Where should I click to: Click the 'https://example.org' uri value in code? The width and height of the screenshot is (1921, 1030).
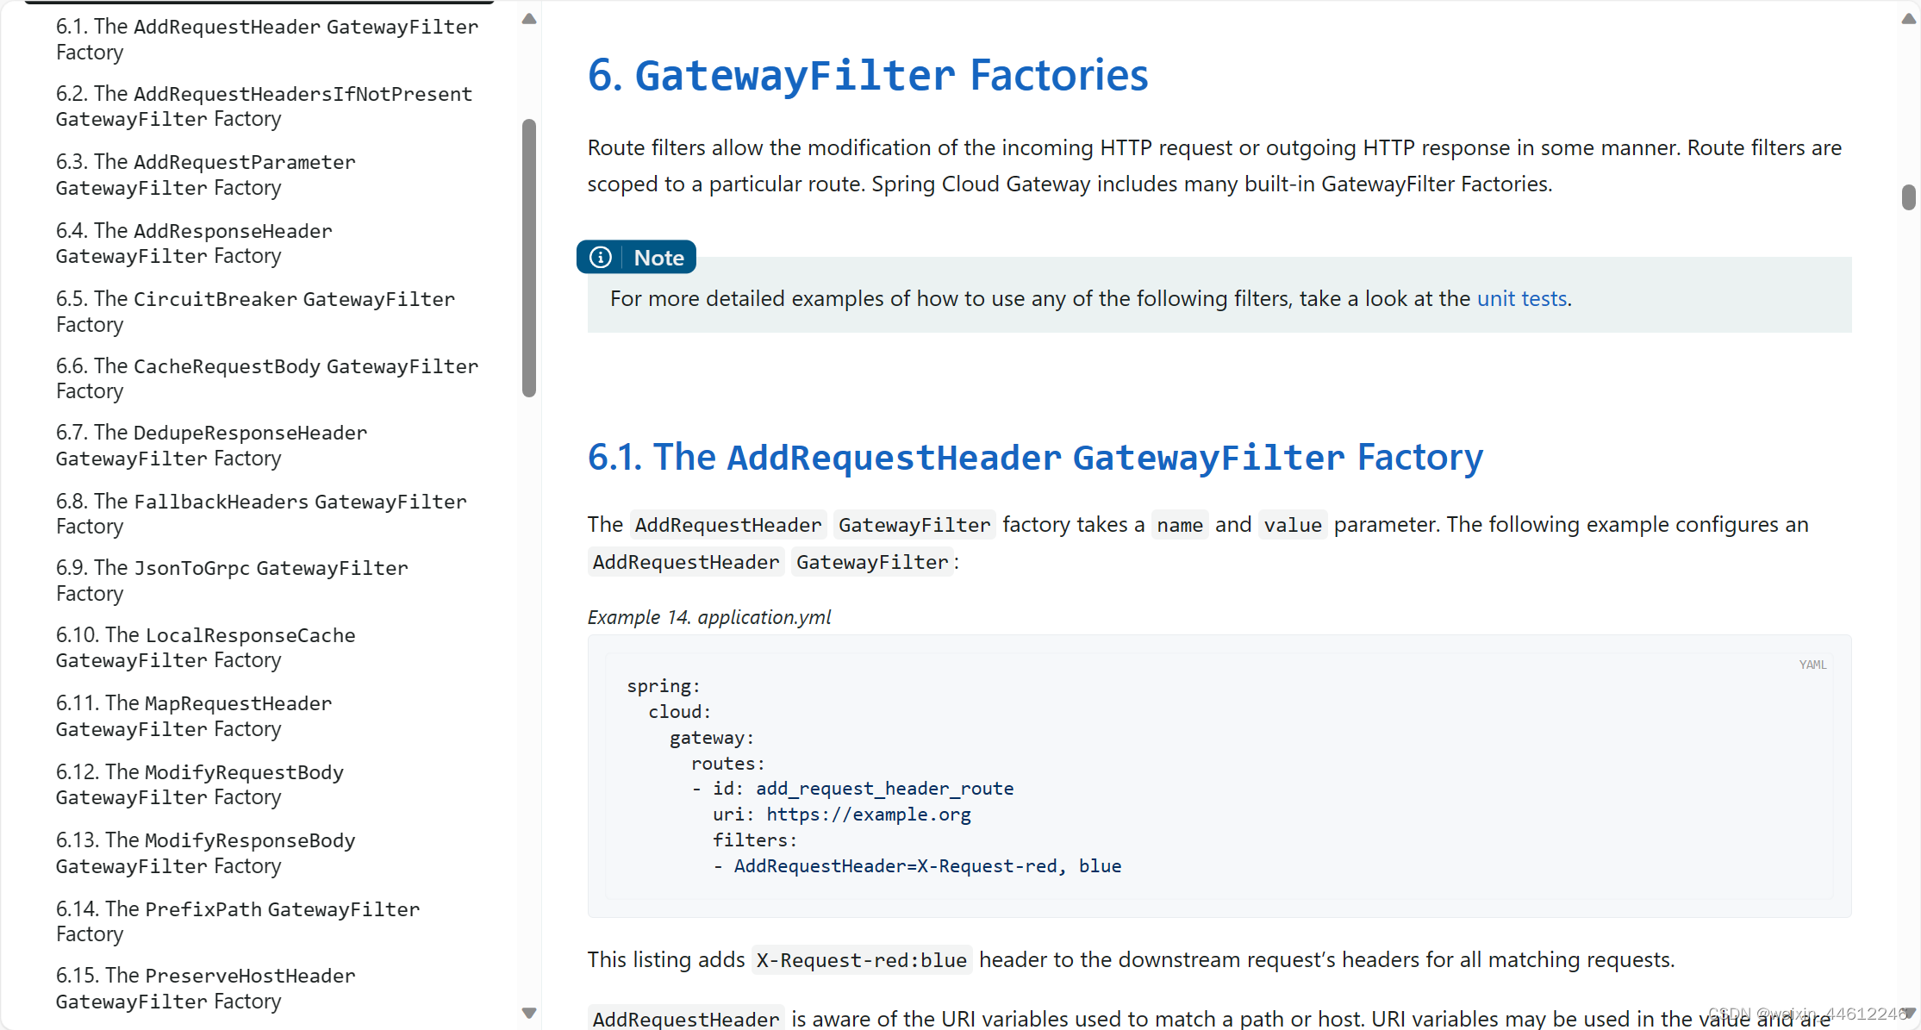[x=869, y=815]
